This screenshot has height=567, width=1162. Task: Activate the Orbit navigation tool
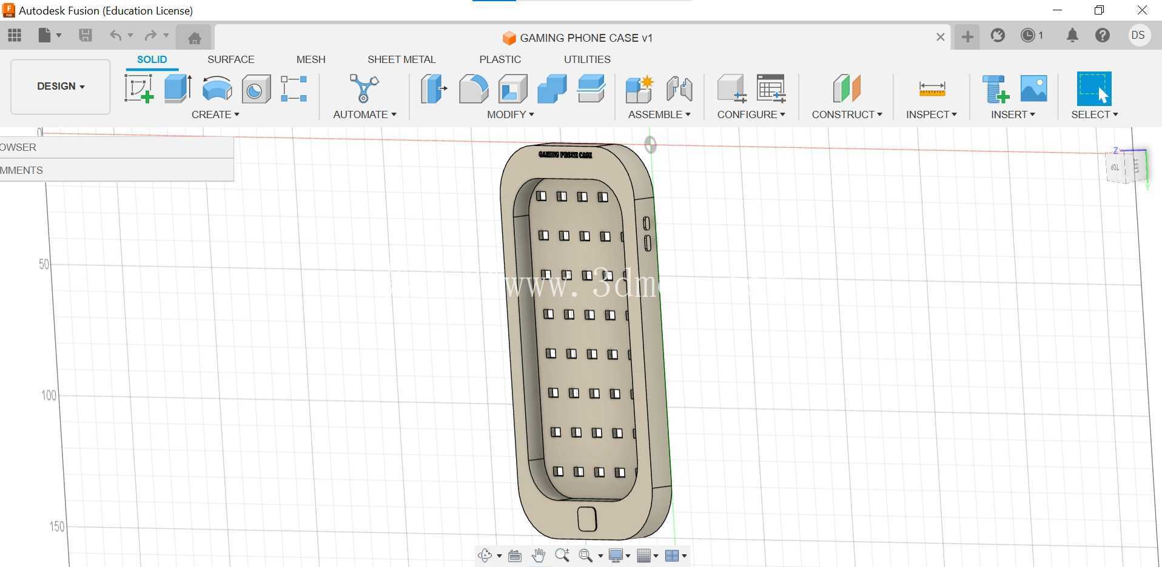485,555
